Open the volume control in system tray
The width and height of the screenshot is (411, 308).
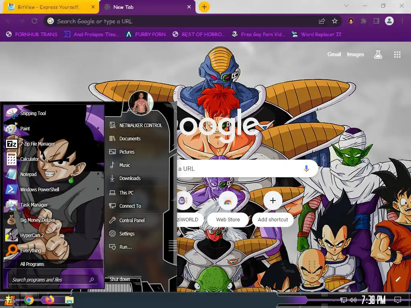click(x=353, y=300)
